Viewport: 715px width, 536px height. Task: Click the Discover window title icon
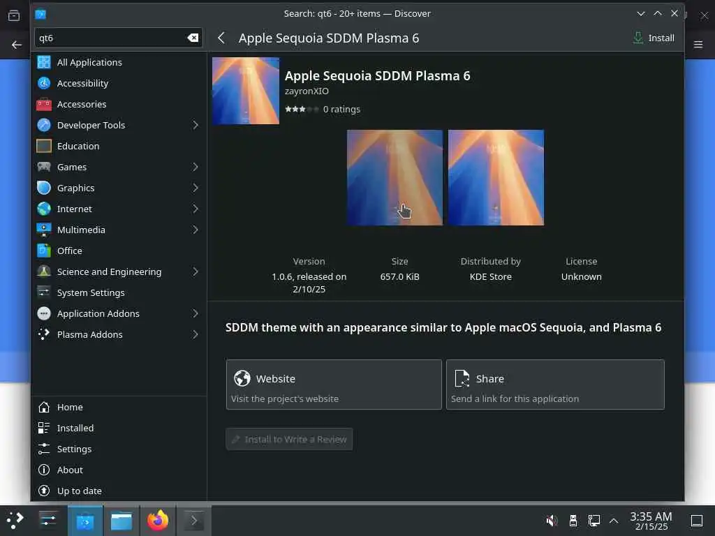click(40, 14)
